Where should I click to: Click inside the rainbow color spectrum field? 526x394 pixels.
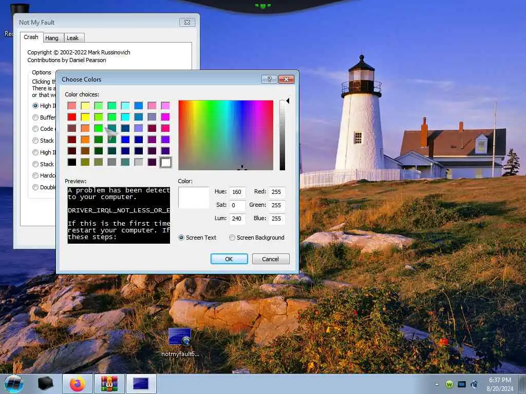pos(226,135)
